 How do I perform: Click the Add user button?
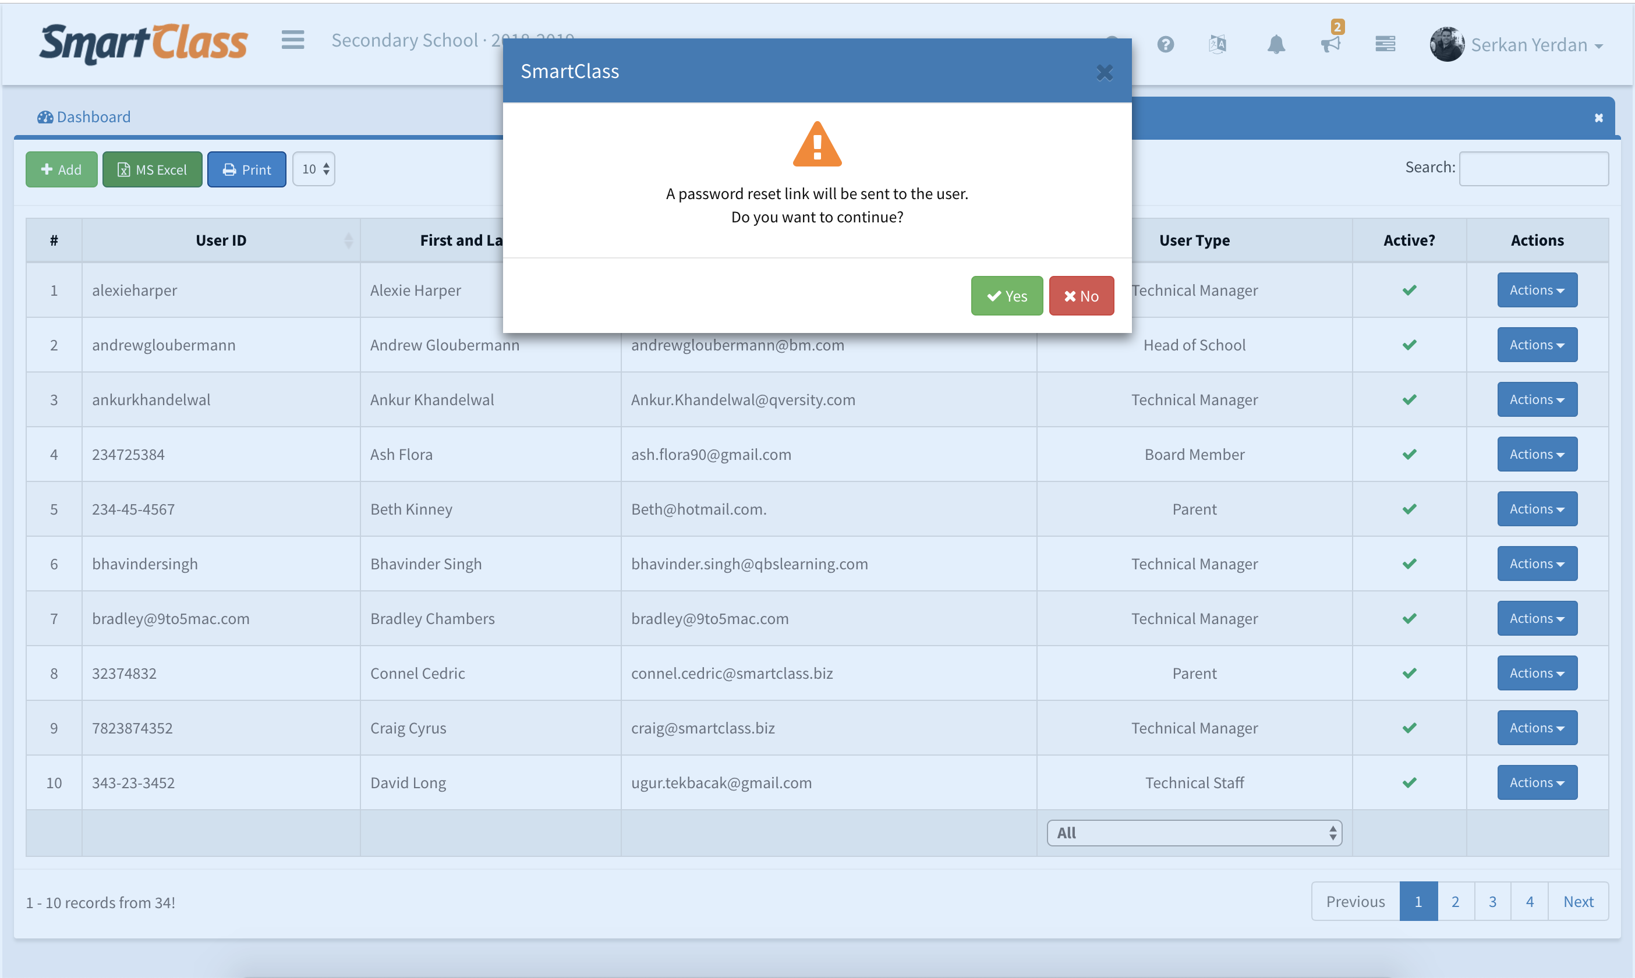pos(61,169)
